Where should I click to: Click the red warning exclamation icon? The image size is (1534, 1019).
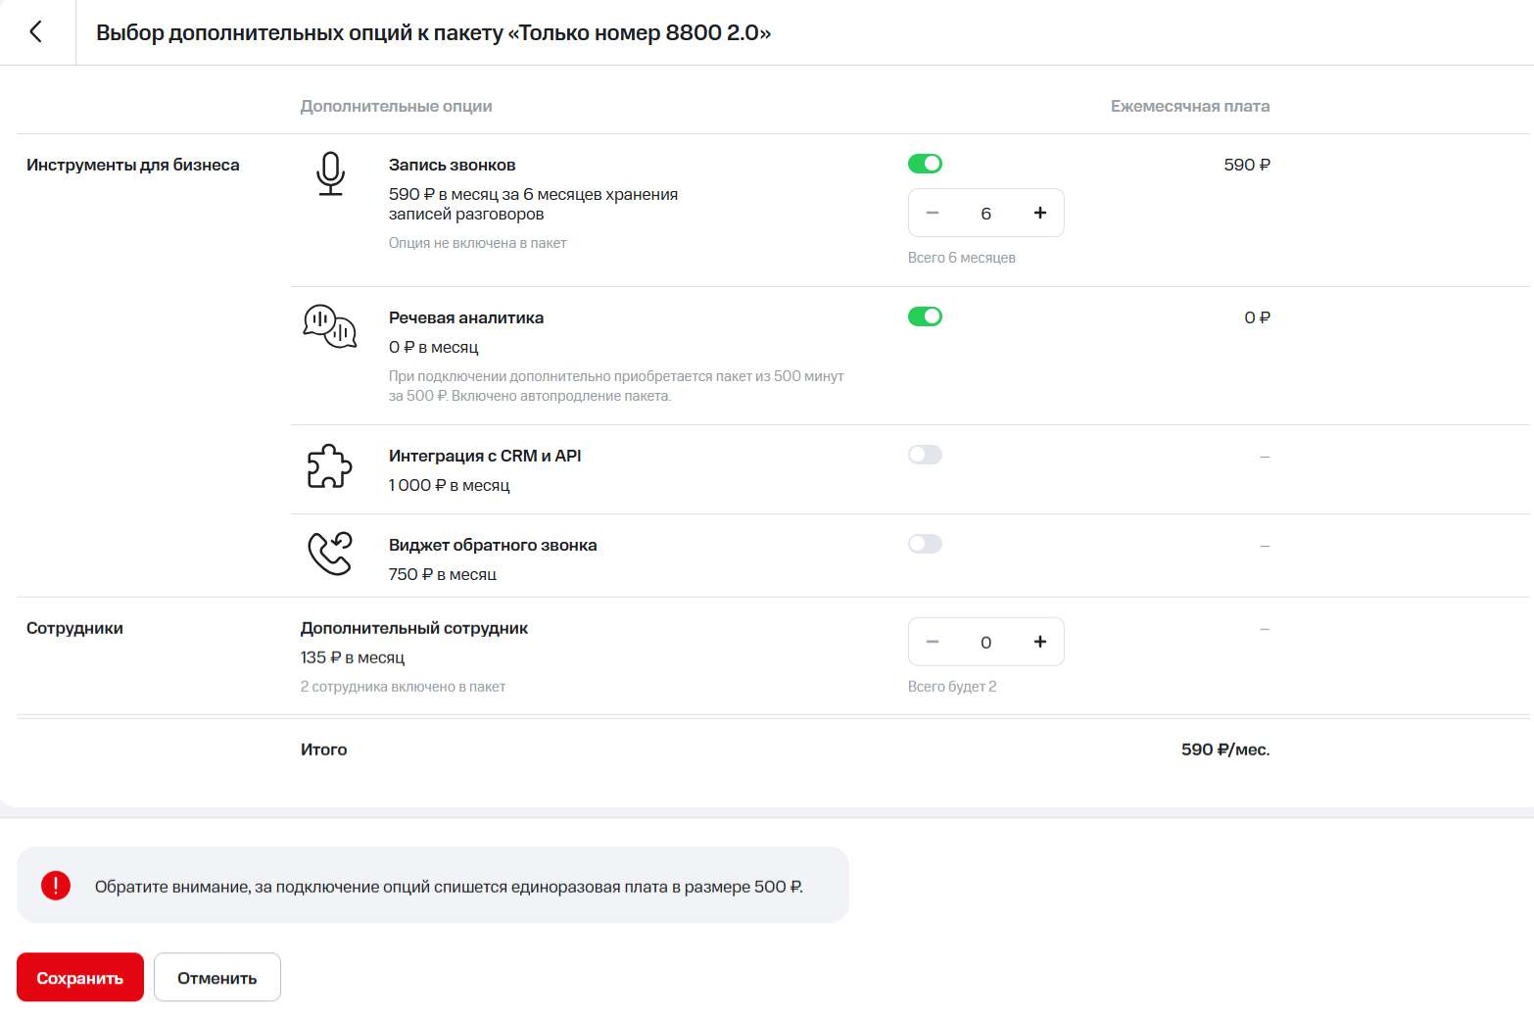[56, 886]
